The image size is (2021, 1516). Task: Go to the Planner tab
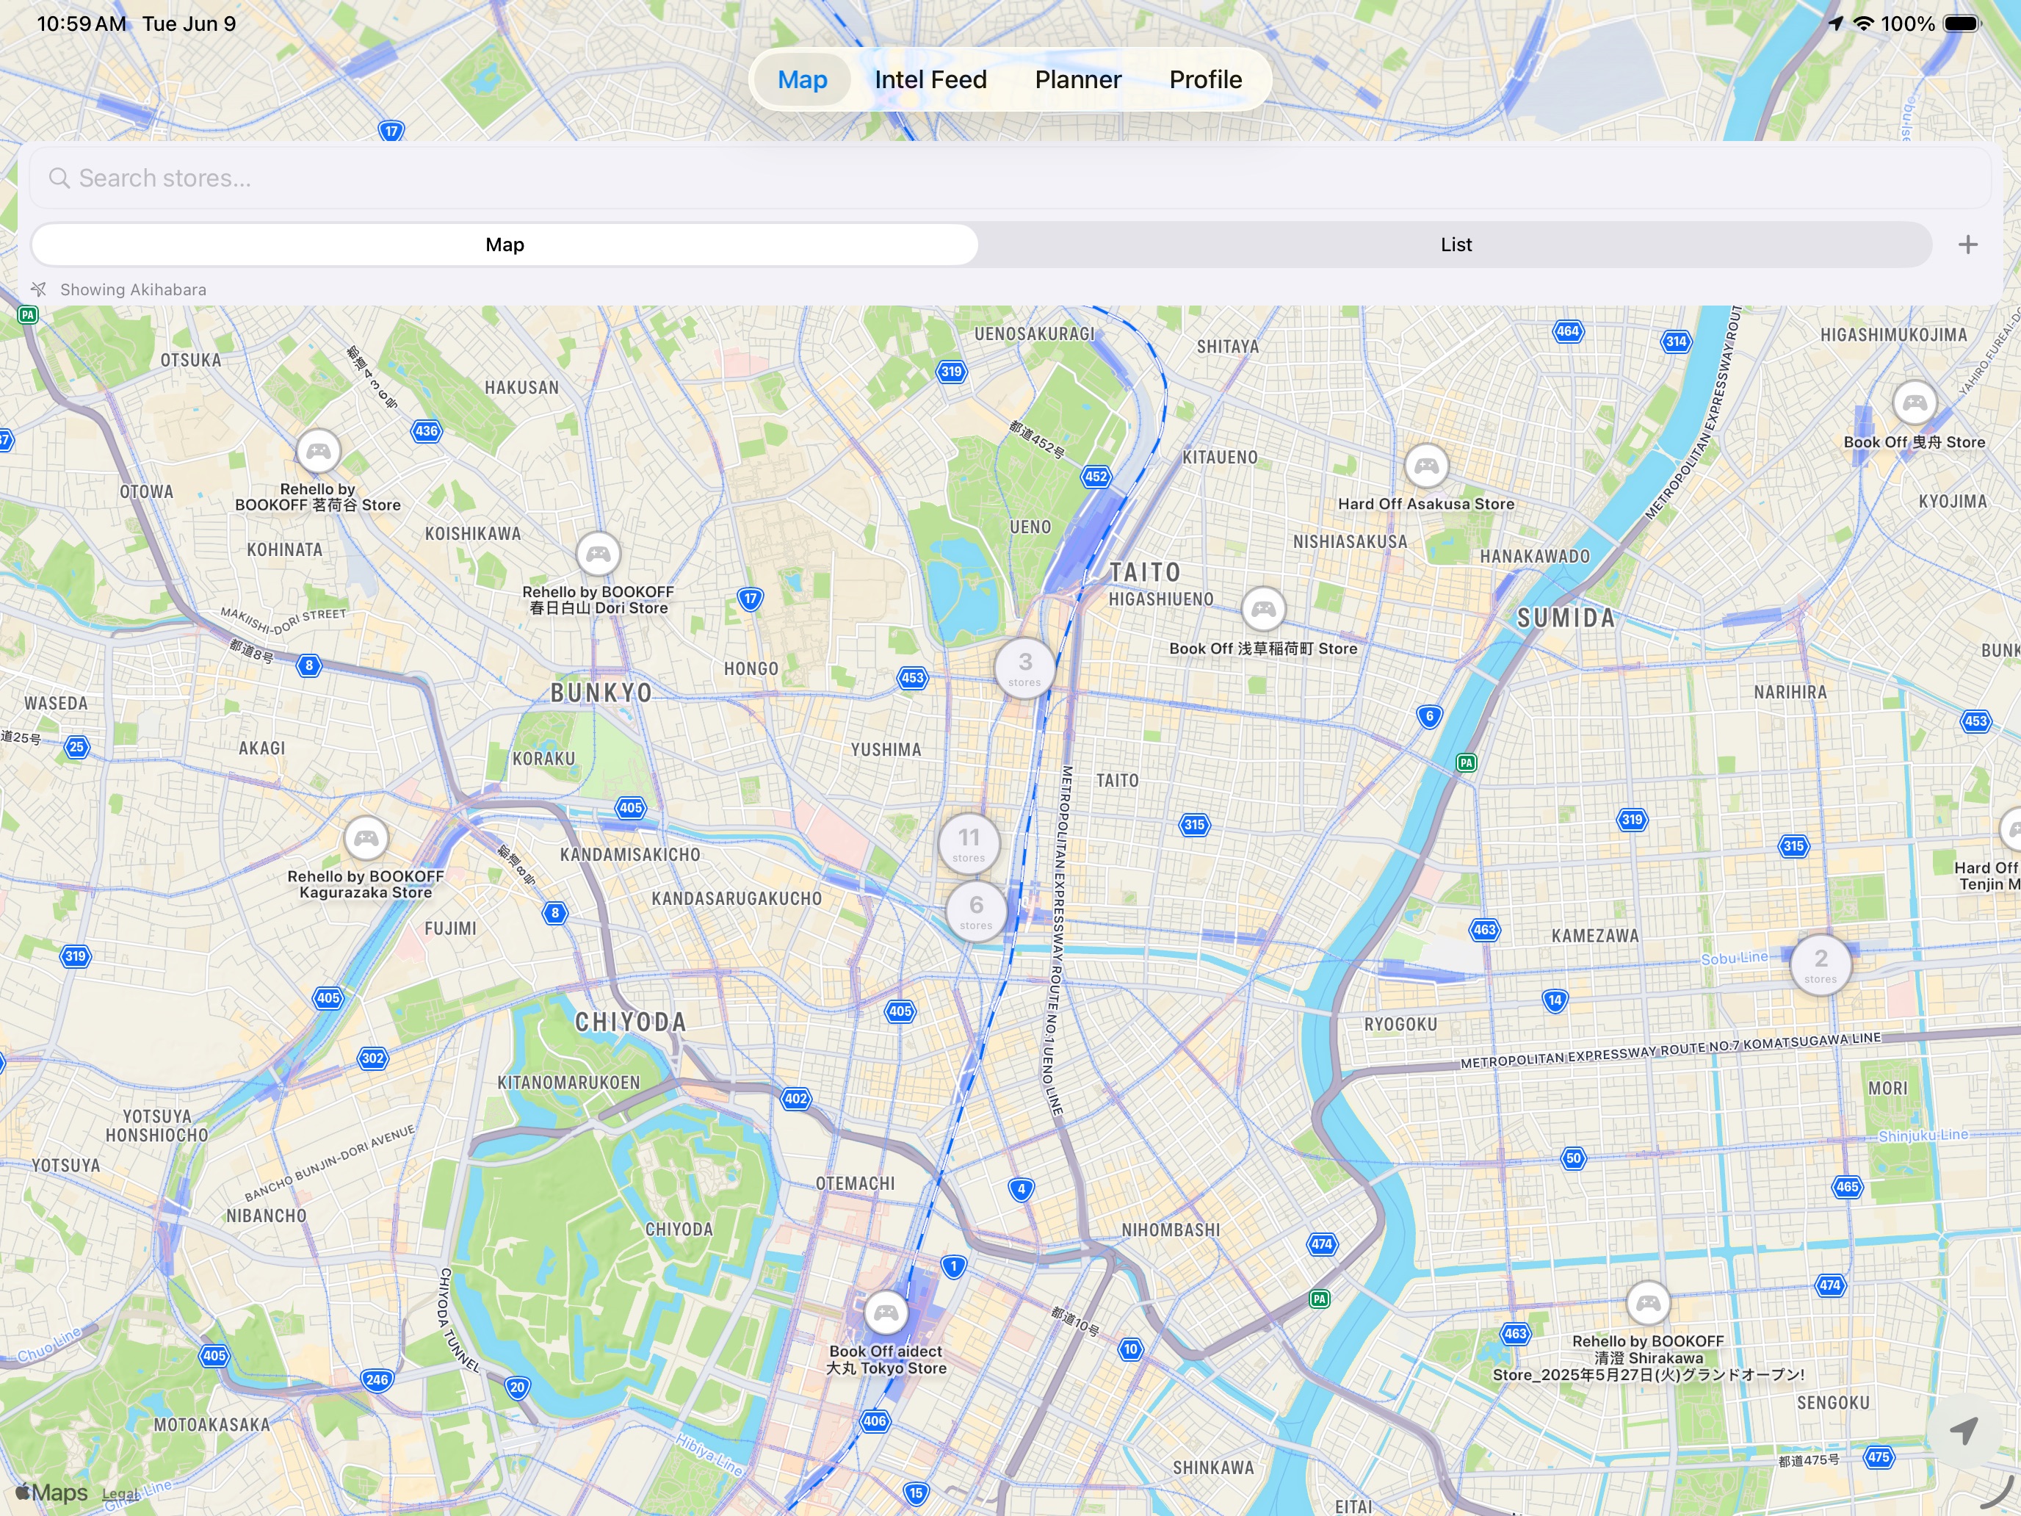coord(1077,79)
